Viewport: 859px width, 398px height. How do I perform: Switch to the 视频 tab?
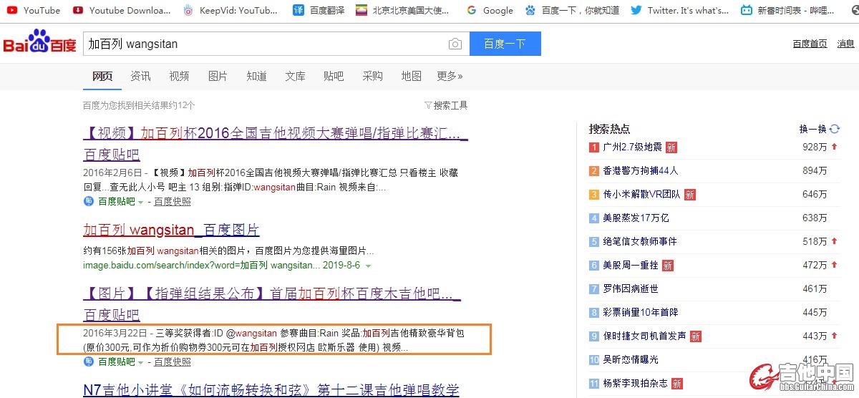pos(179,76)
